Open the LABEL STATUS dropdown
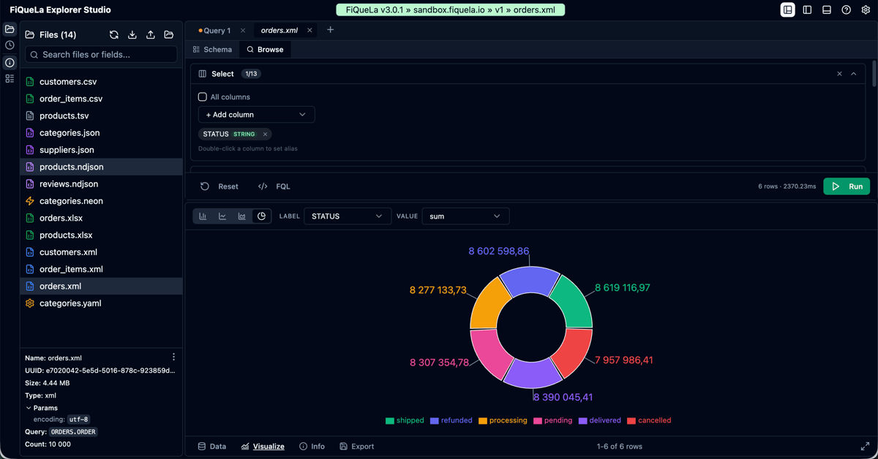Screen dimensions: 878x459 347,216
